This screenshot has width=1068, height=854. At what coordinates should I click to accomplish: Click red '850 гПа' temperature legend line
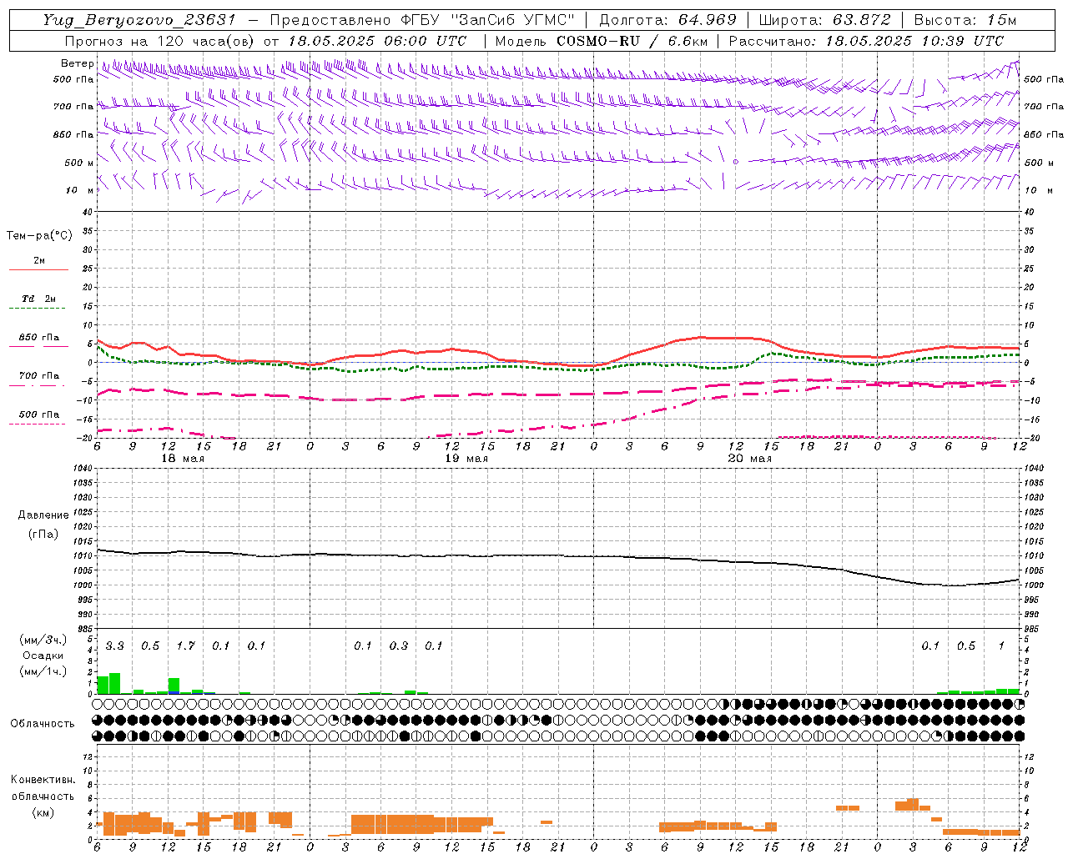coord(38,347)
